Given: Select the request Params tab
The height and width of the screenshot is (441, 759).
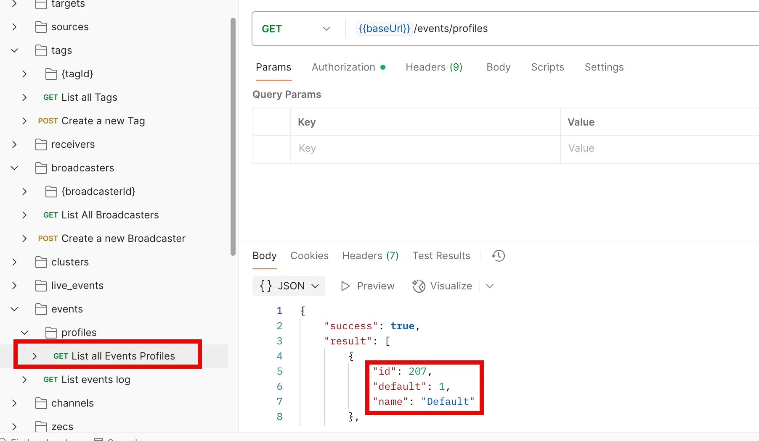Looking at the screenshot, I should point(273,67).
